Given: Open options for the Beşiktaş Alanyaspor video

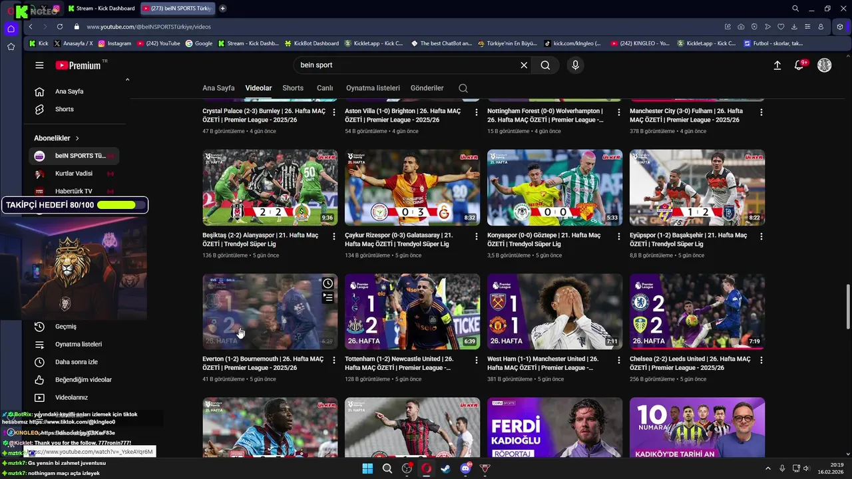Looking at the screenshot, I should point(334,236).
